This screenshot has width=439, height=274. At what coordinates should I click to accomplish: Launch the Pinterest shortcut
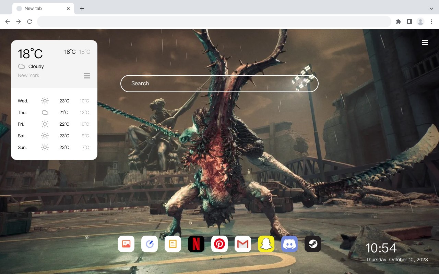pos(219,244)
